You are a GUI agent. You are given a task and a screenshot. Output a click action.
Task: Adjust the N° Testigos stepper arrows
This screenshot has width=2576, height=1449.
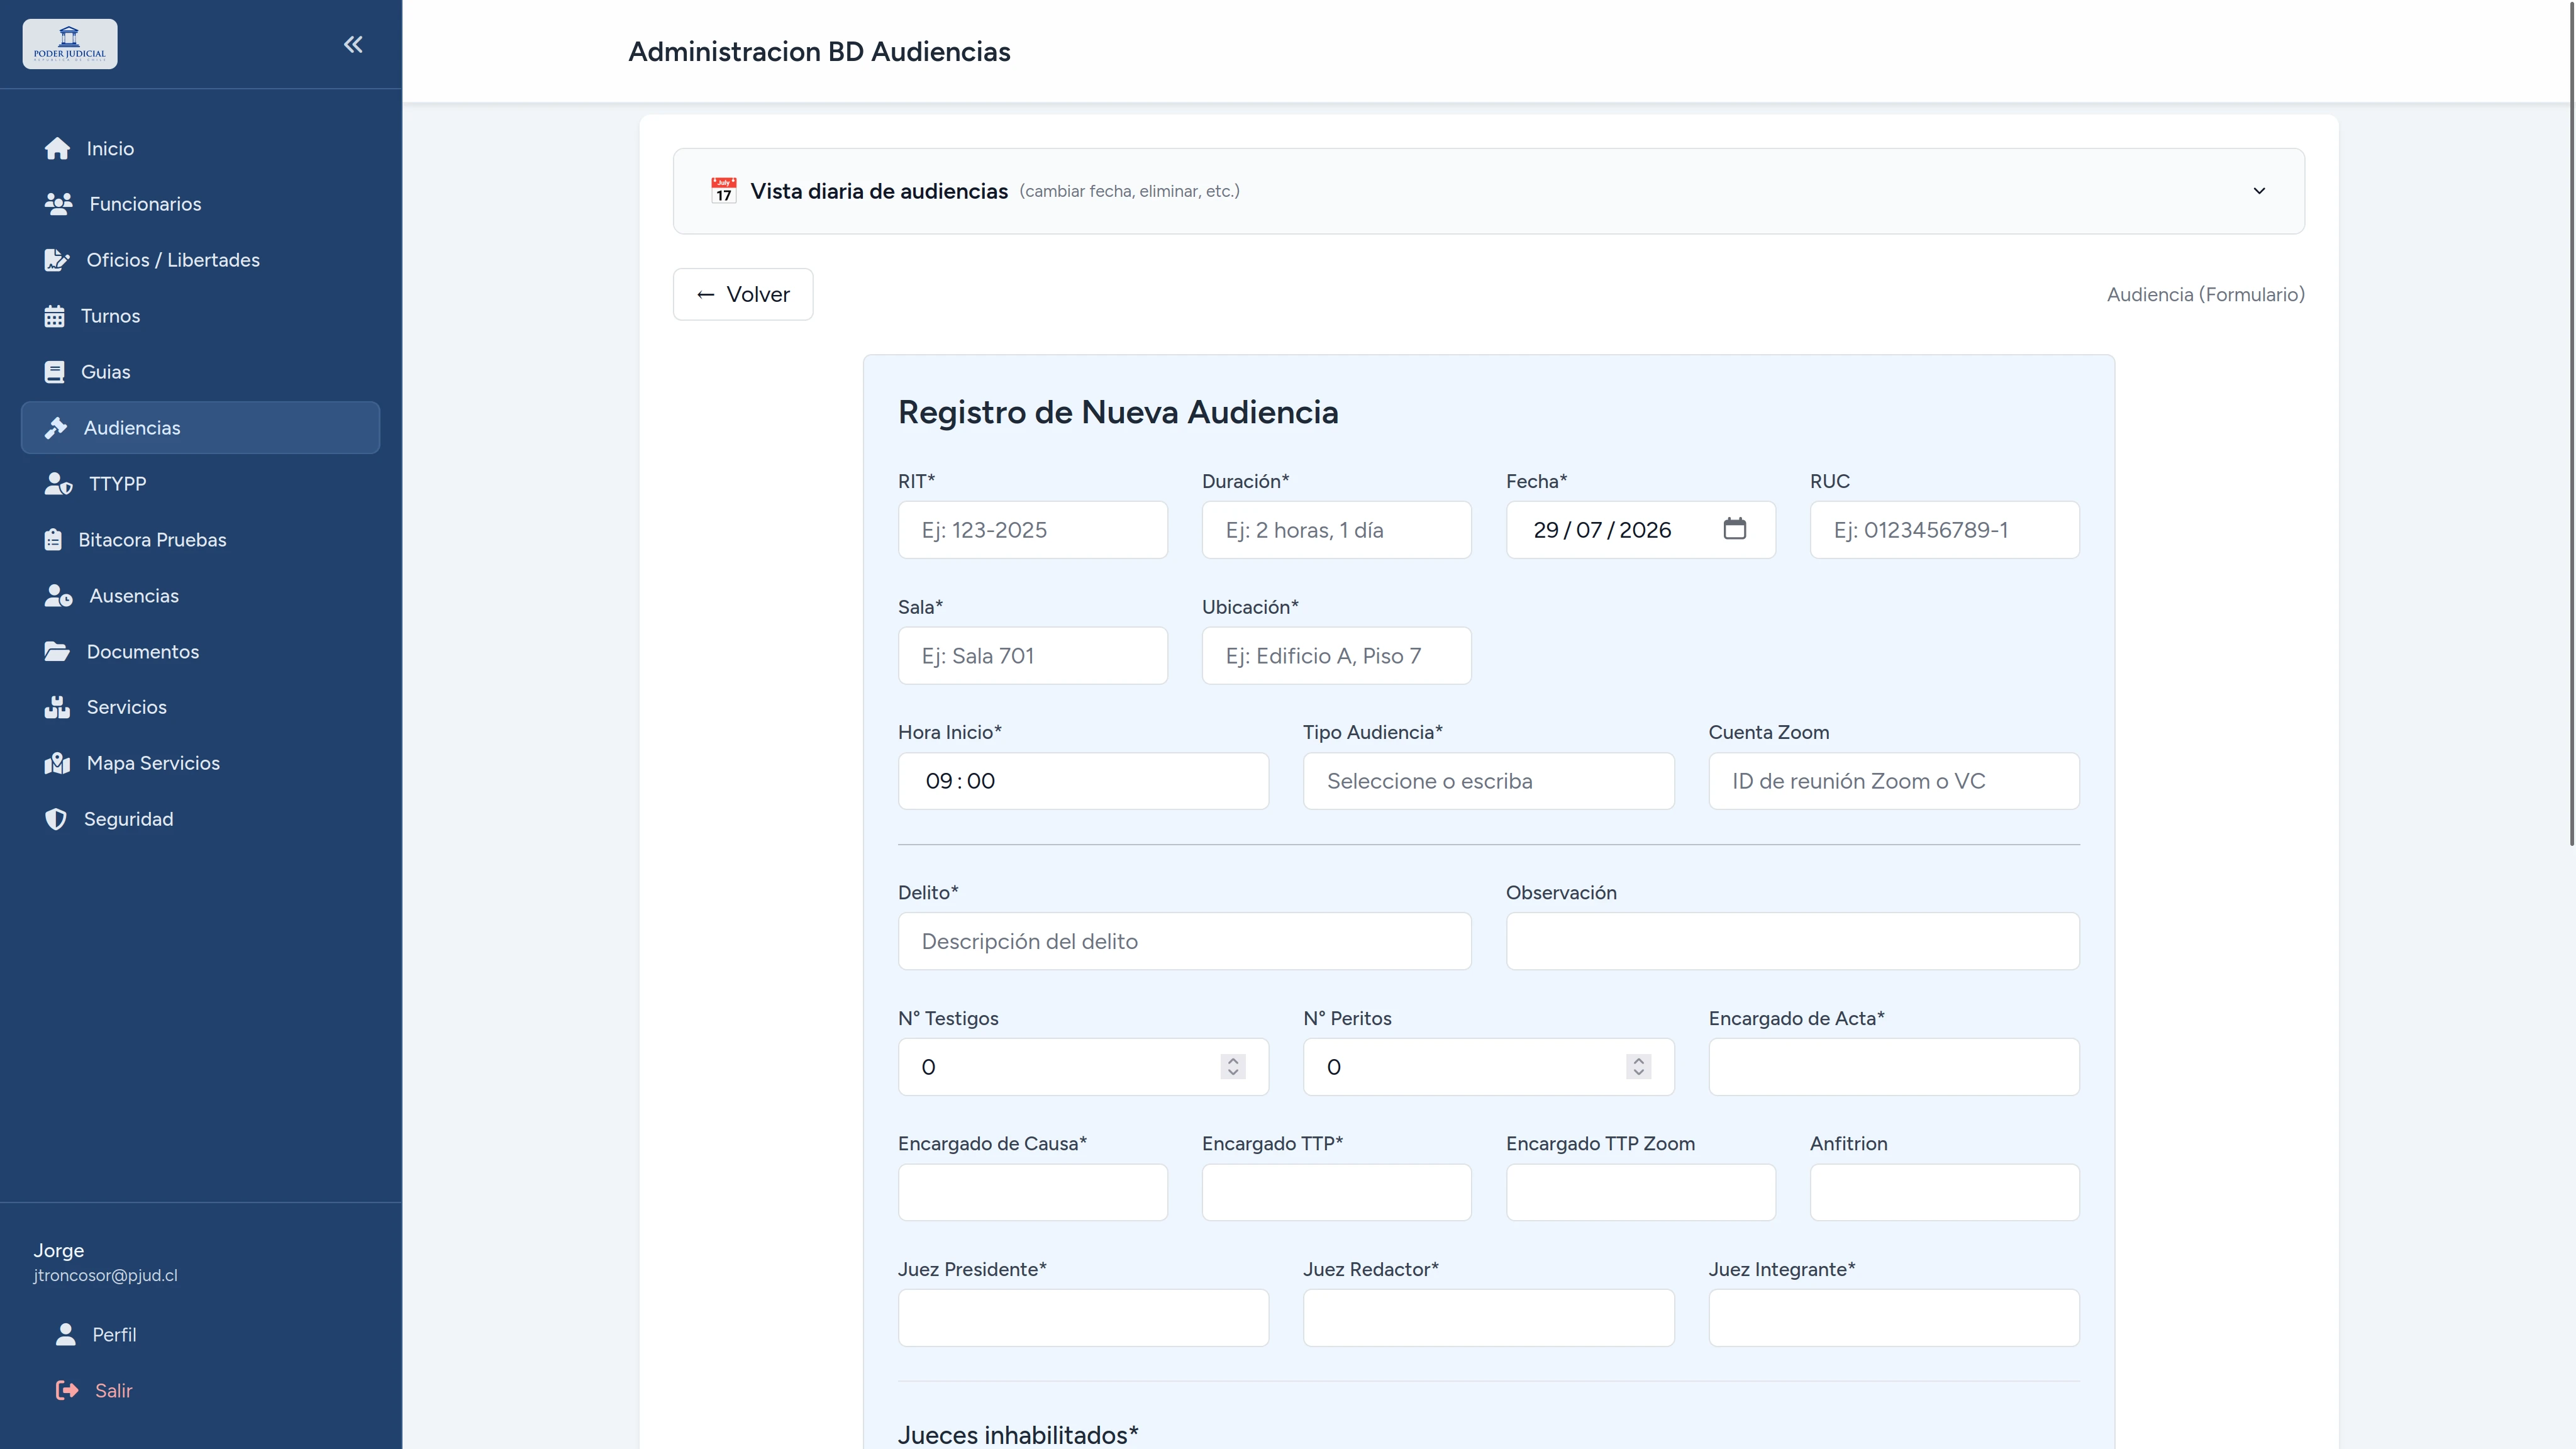click(1233, 1067)
